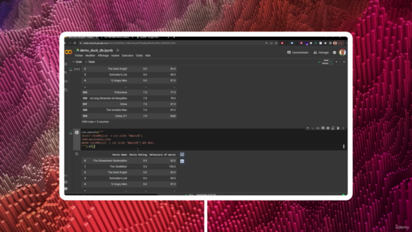
Task: Run the con.execute code cell
Action: [77, 133]
